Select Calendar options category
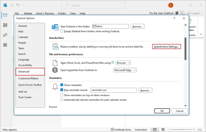 [30, 37]
